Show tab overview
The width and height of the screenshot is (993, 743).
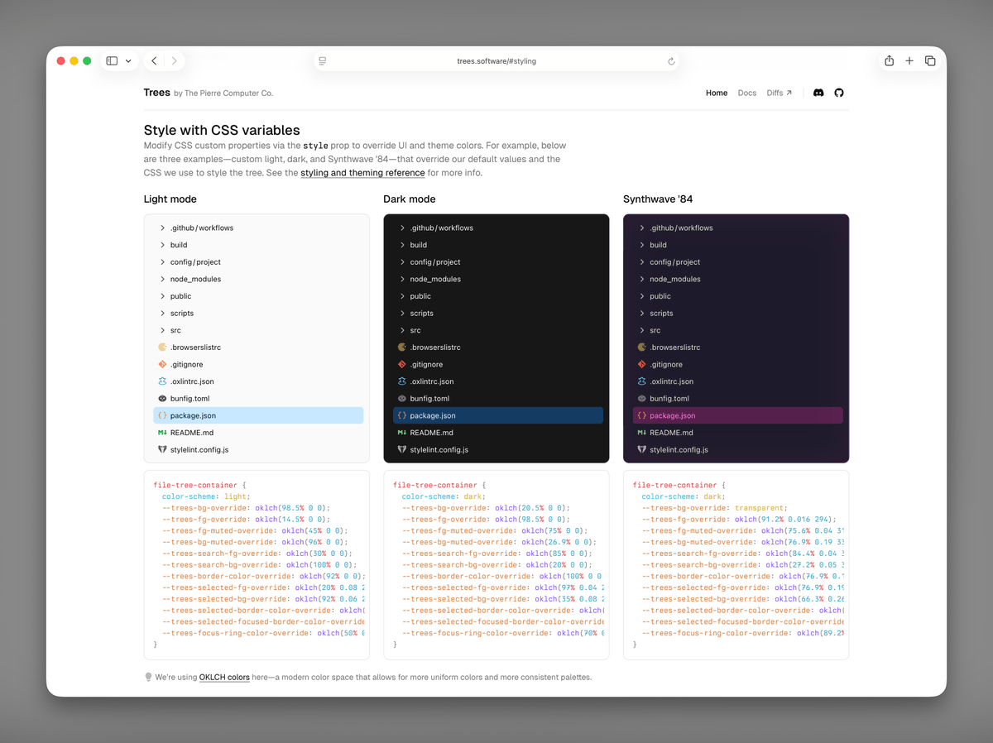click(x=930, y=61)
